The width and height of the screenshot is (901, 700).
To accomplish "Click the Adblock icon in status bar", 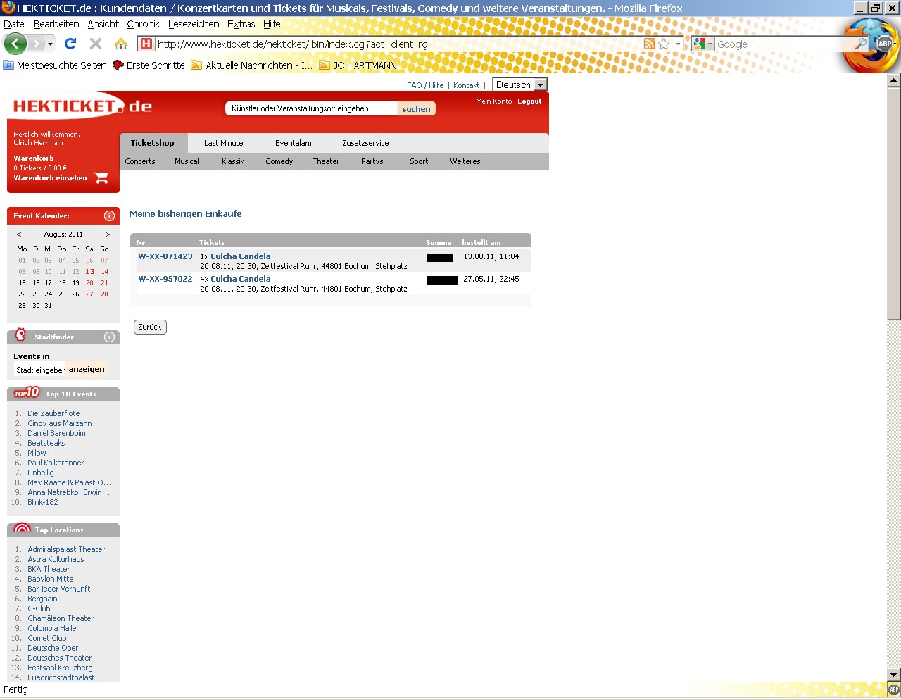I will pyautogui.click(x=894, y=689).
